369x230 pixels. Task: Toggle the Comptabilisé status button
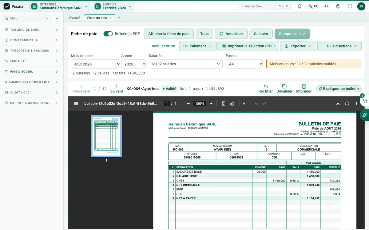292,34
